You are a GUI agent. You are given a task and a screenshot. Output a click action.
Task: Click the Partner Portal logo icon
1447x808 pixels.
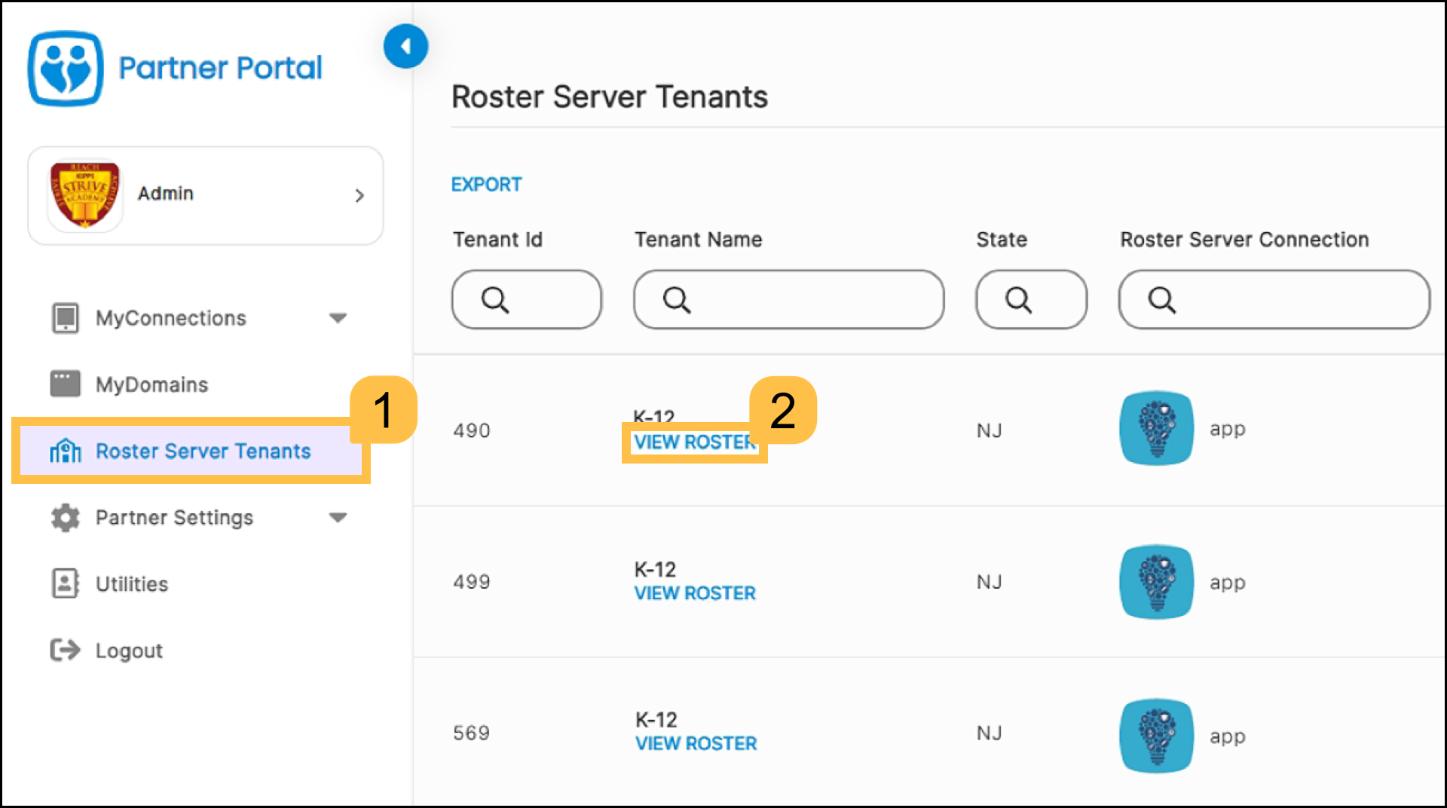point(66,69)
